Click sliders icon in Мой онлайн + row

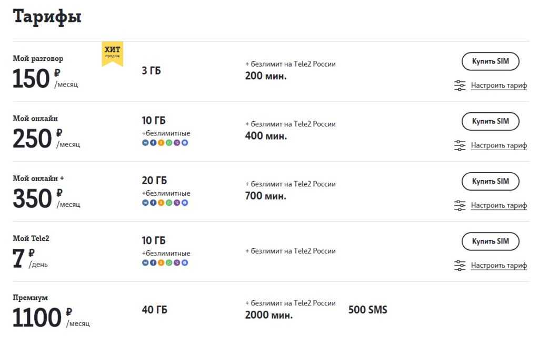click(x=460, y=205)
